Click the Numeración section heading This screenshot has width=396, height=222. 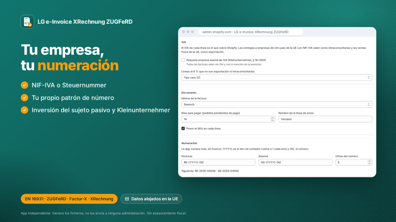pyautogui.click(x=189, y=143)
